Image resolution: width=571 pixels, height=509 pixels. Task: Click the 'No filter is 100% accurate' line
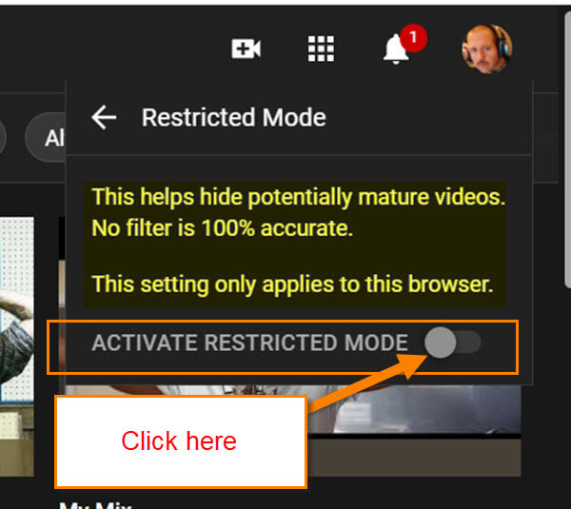click(222, 228)
